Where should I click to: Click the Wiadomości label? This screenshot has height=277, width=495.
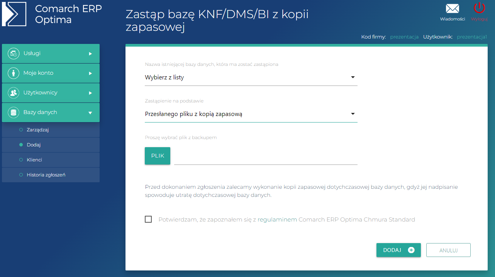tap(453, 19)
